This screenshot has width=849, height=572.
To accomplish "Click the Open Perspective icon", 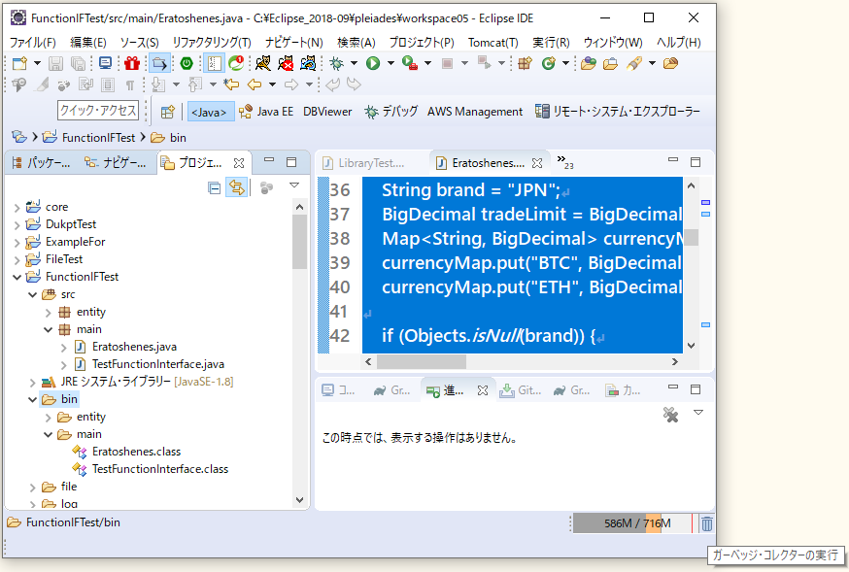I will pyautogui.click(x=168, y=112).
